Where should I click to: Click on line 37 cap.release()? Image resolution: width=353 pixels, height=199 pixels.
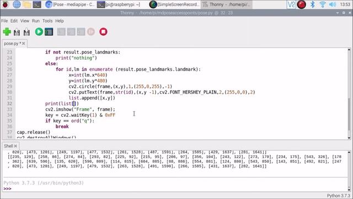pyautogui.click(x=34, y=132)
